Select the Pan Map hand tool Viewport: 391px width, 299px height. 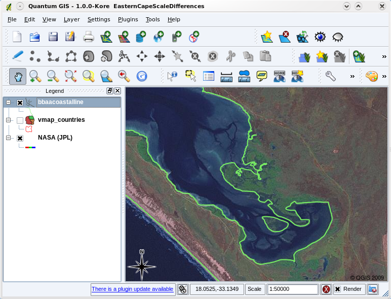coord(18,76)
